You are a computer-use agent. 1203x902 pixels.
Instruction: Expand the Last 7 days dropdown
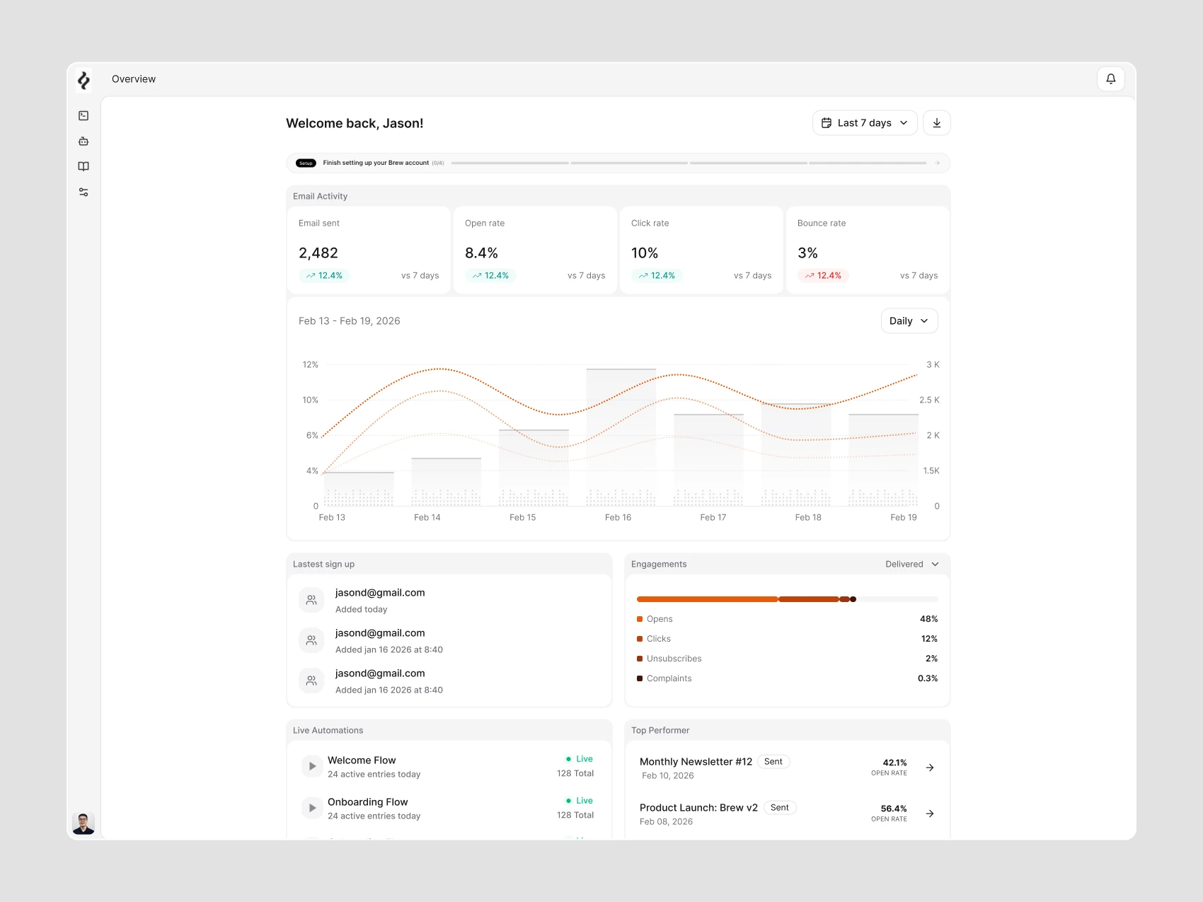(x=865, y=123)
